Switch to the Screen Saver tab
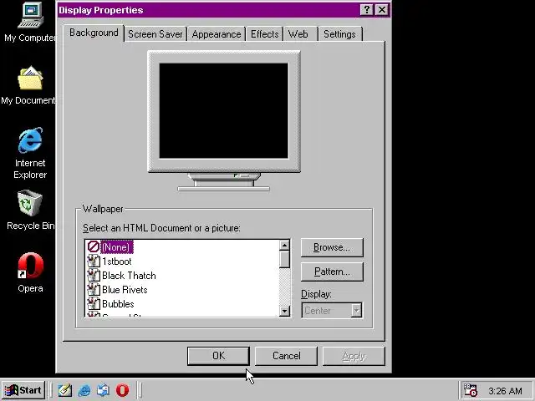Screen dimensions: 535x401 (x=155, y=34)
